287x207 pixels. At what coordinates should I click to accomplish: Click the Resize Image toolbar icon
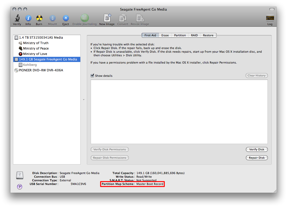tap(140, 18)
